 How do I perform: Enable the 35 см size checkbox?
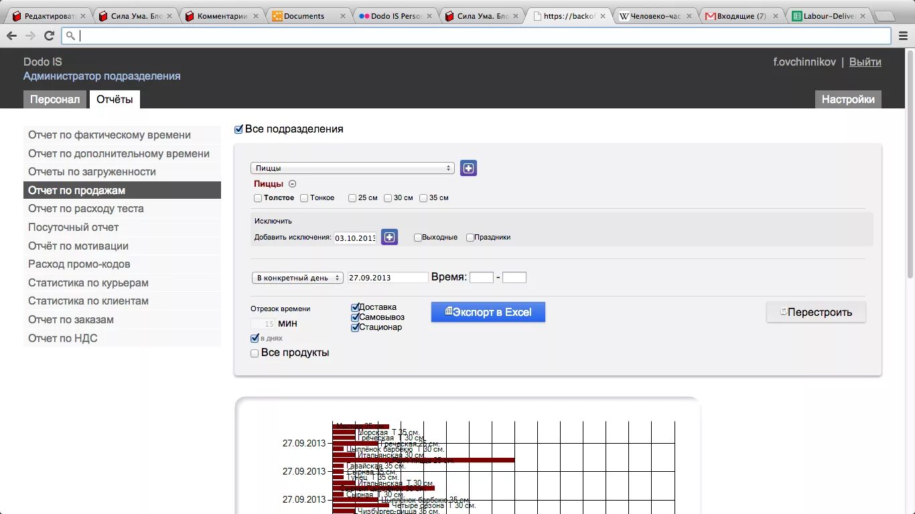point(423,198)
